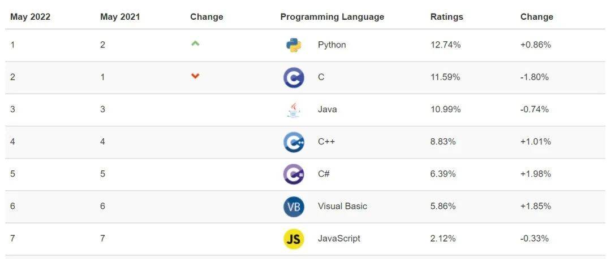This screenshot has width=611, height=259.
Task: Click Python's 12.74% rating value
Action: pyautogui.click(x=445, y=45)
